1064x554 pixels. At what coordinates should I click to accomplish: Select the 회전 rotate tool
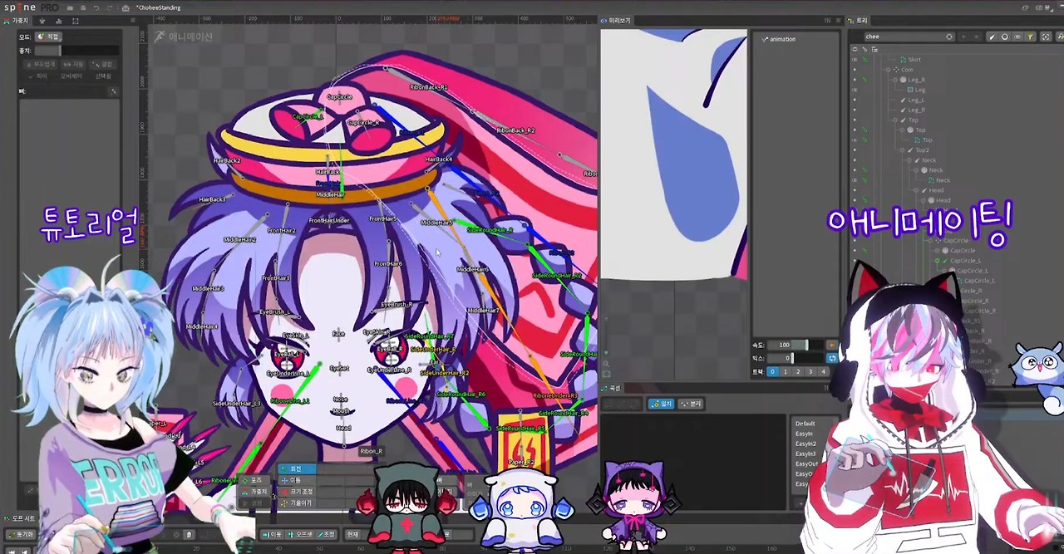(297, 469)
